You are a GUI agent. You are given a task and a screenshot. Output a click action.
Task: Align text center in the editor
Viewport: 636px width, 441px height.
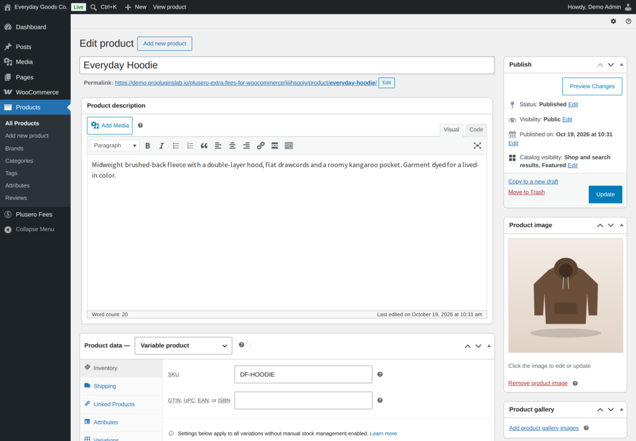coord(232,146)
